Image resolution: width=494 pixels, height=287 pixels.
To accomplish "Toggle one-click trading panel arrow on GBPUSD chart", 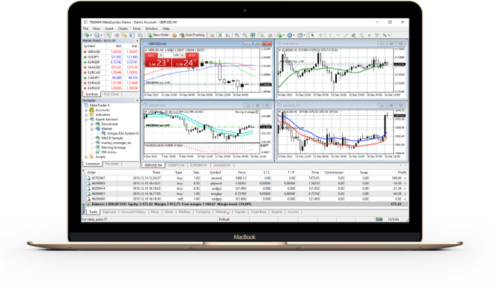I will [145, 50].
